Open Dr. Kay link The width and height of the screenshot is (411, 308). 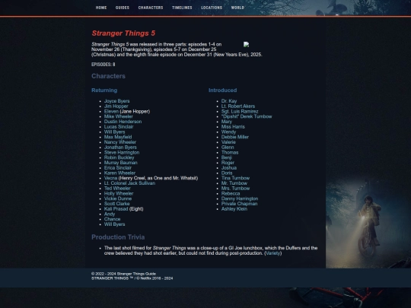[229, 101]
